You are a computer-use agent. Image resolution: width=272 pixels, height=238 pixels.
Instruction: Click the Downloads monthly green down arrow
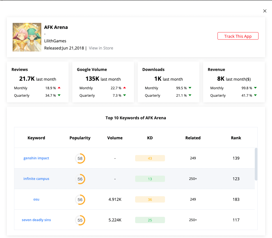click(x=190, y=88)
